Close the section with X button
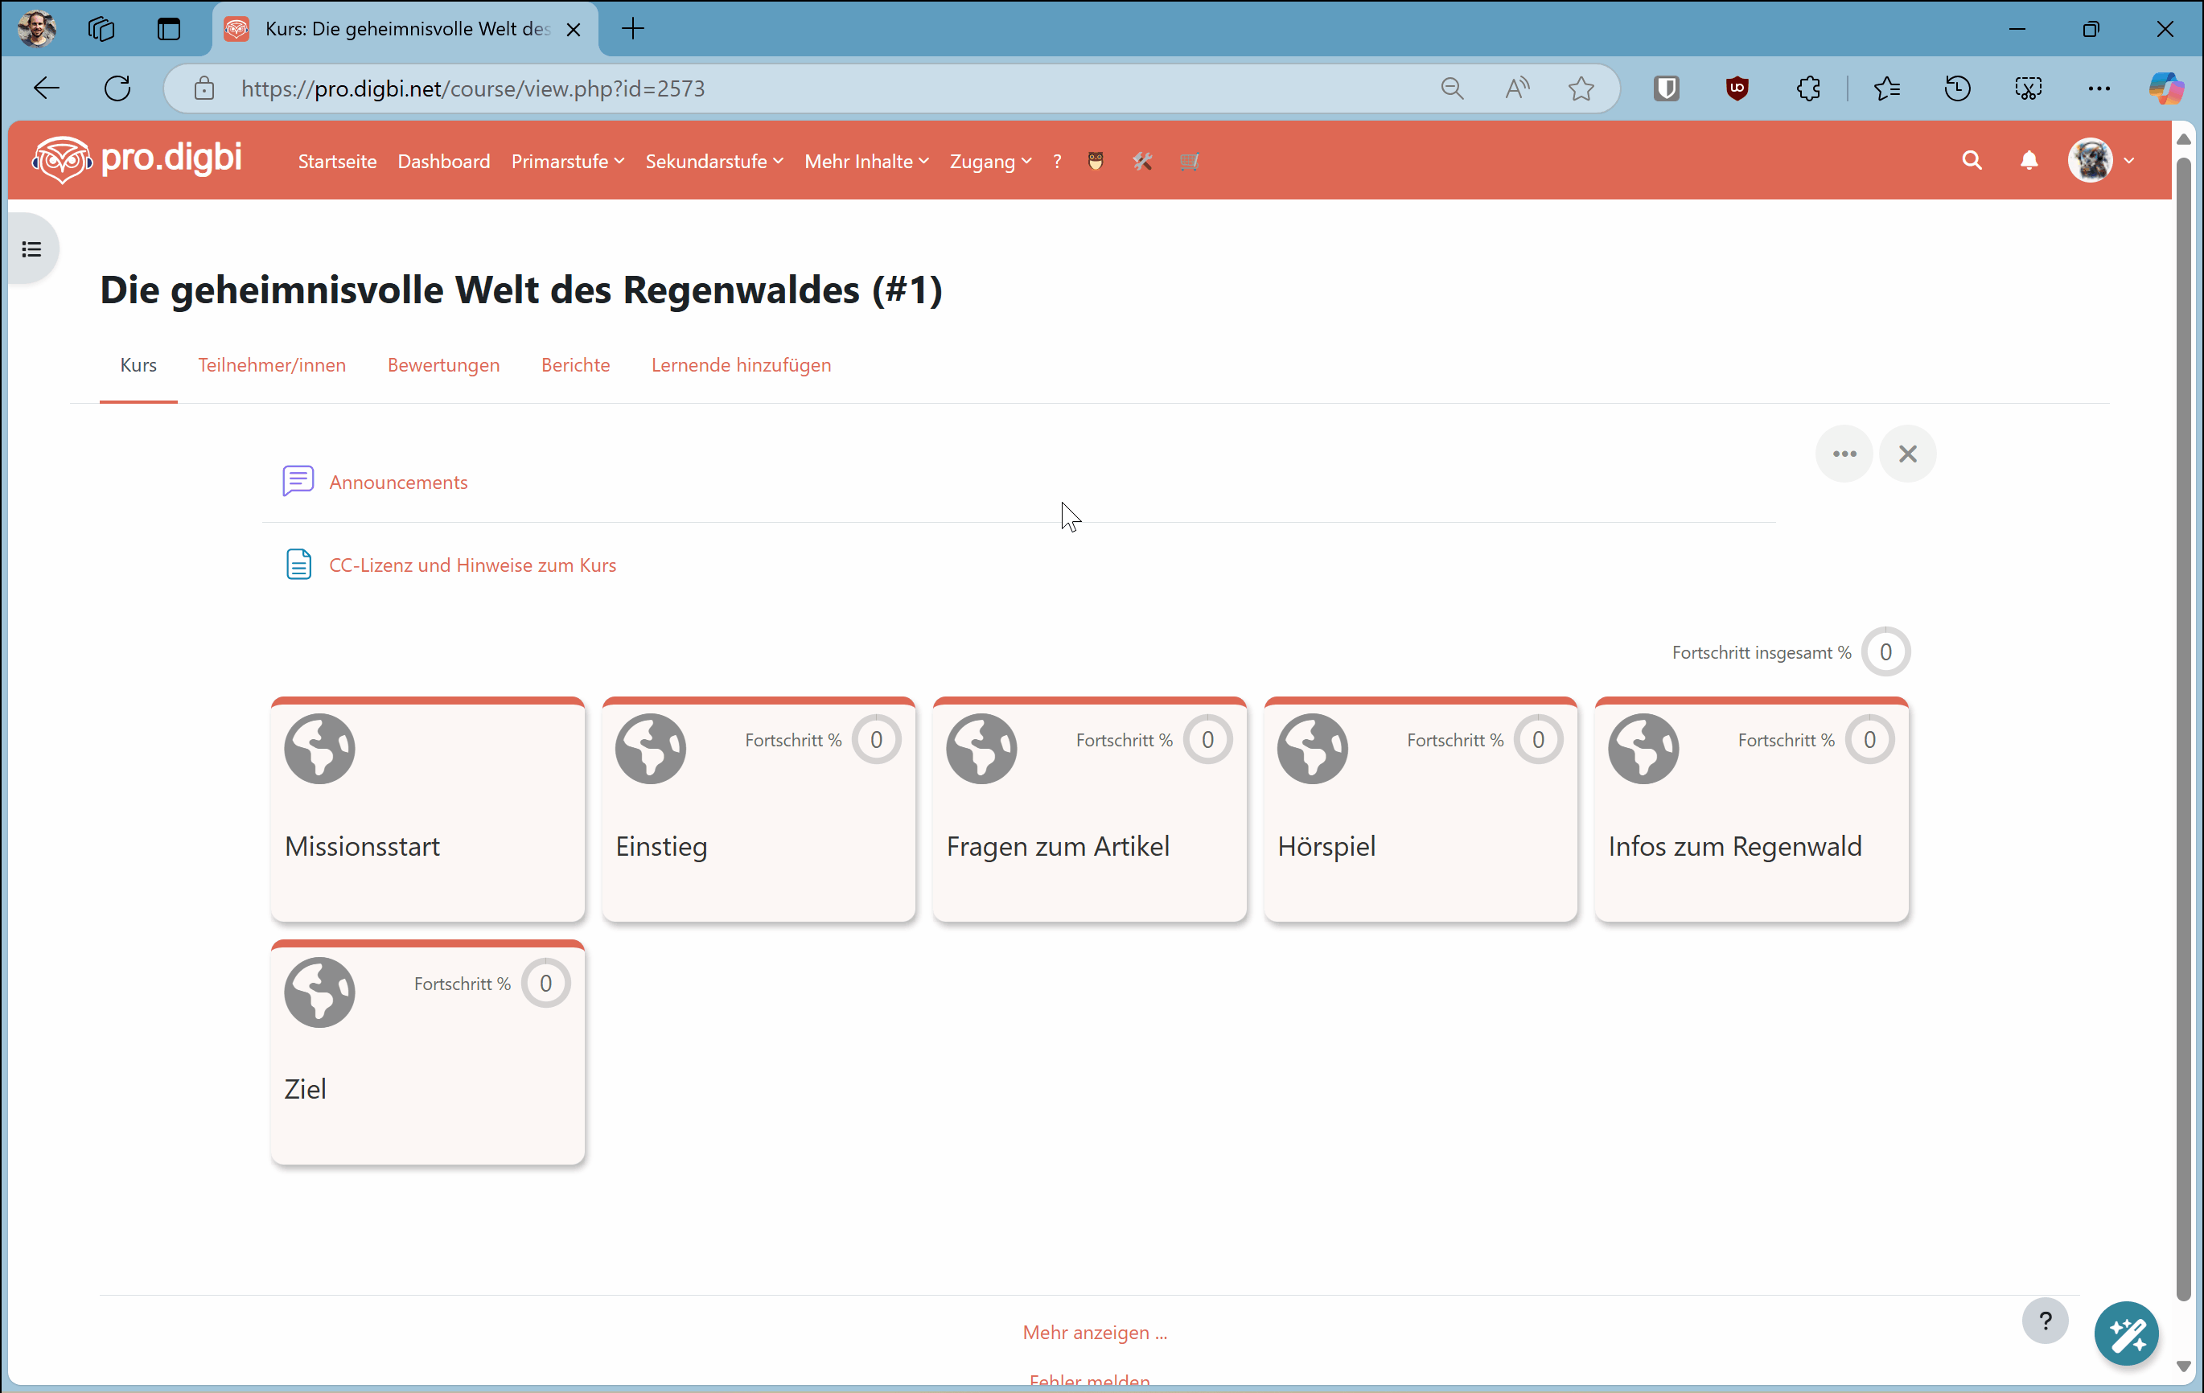Viewport: 2204px width, 1393px height. point(1907,453)
